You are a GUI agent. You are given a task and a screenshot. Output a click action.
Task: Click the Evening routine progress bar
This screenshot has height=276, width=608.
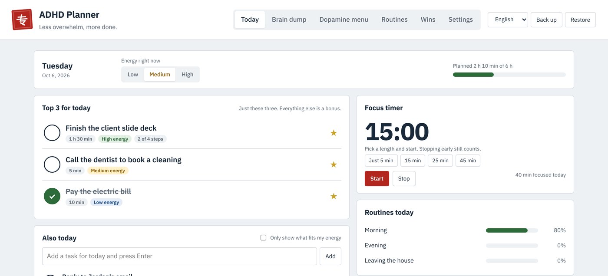(512, 246)
